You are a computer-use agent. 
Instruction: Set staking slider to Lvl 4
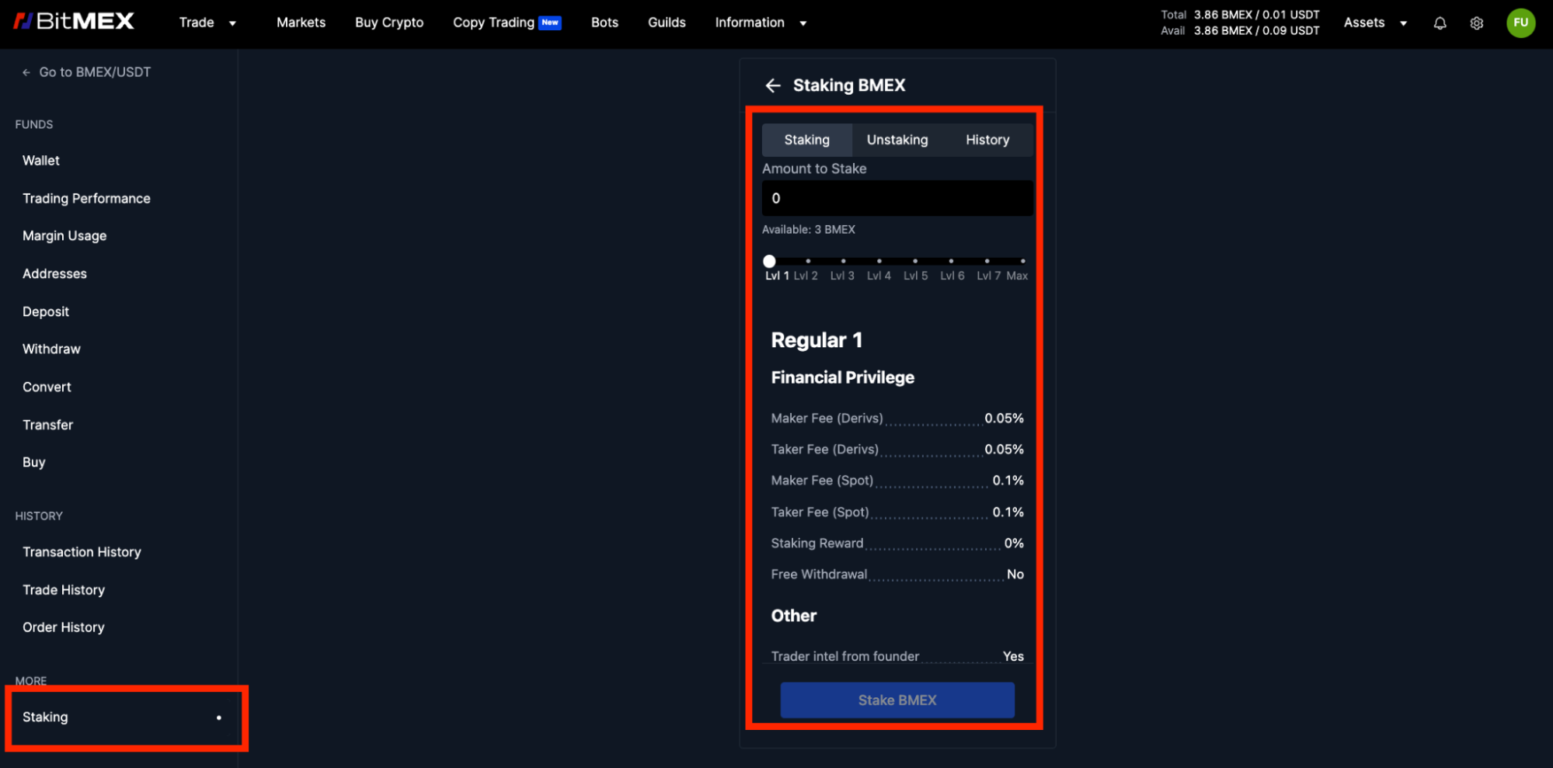[879, 261]
